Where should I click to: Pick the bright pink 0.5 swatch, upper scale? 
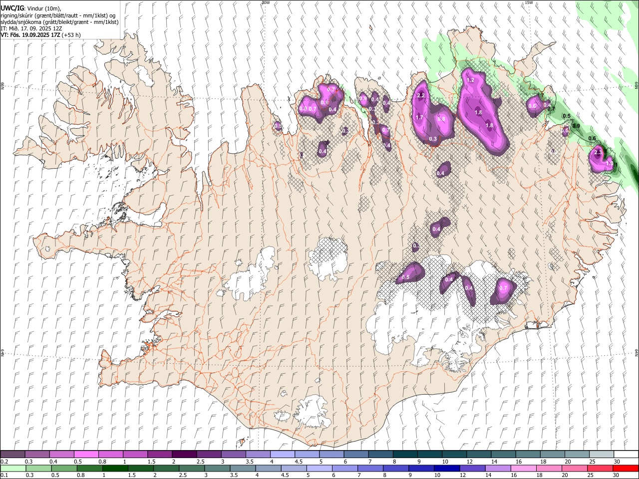pos(86,454)
